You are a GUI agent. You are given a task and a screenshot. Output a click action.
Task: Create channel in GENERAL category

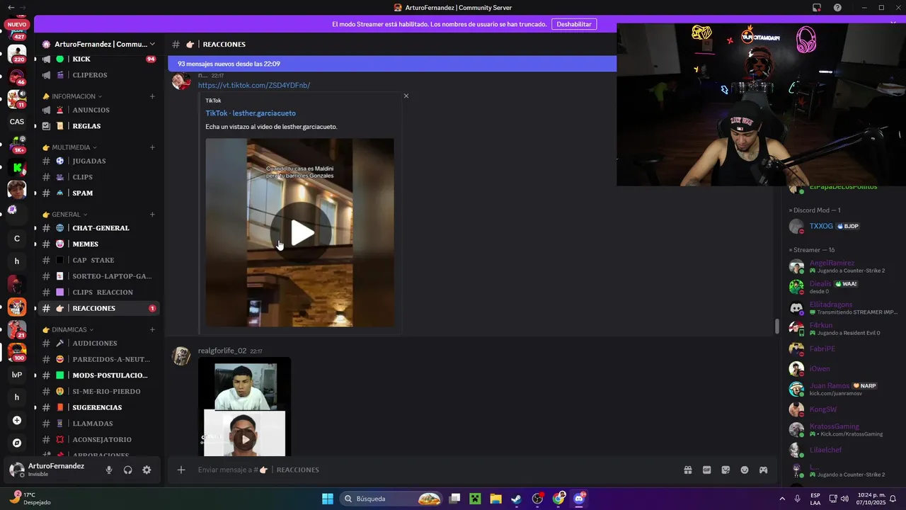pos(152,215)
